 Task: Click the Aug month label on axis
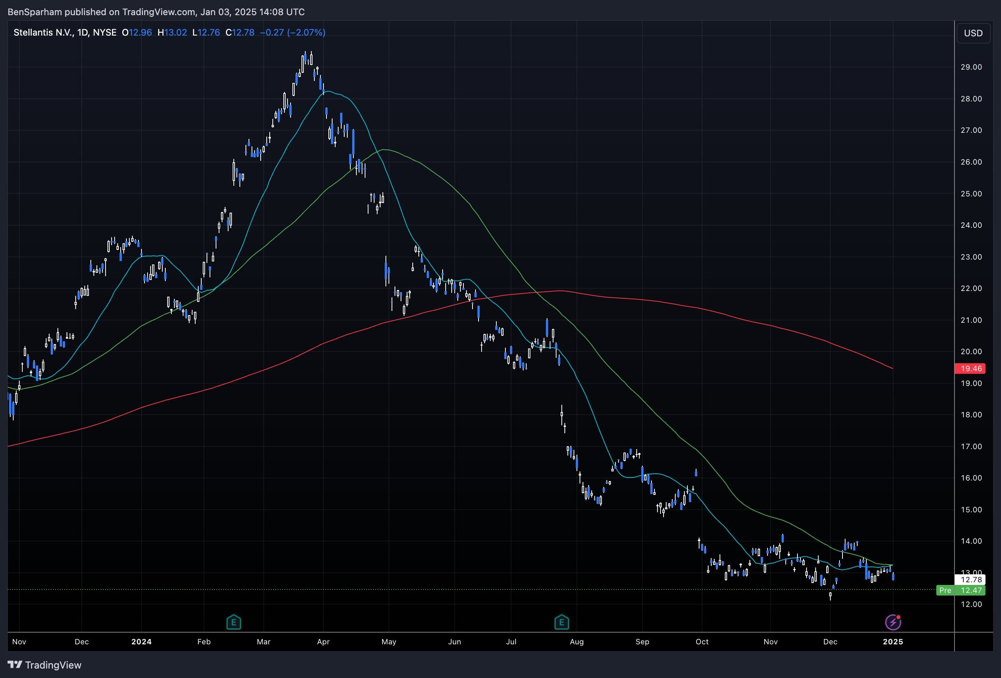coord(577,641)
